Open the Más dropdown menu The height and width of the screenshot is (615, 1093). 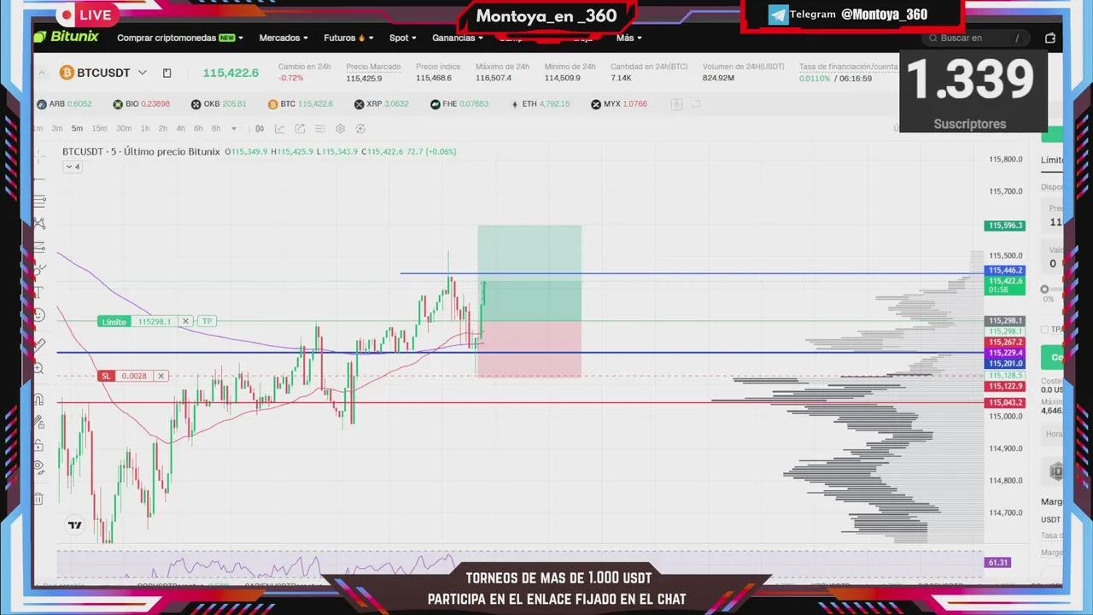click(x=629, y=38)
